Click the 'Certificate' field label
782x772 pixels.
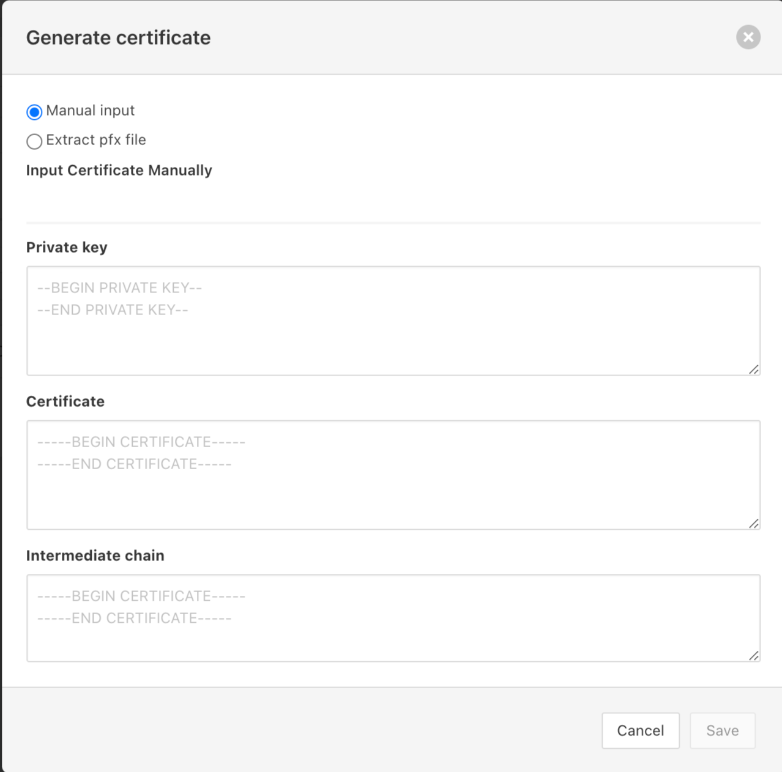point(65,401)
